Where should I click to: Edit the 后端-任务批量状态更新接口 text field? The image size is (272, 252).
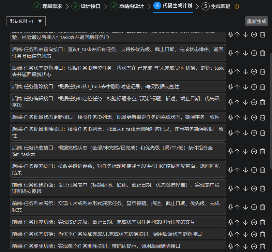118,117
